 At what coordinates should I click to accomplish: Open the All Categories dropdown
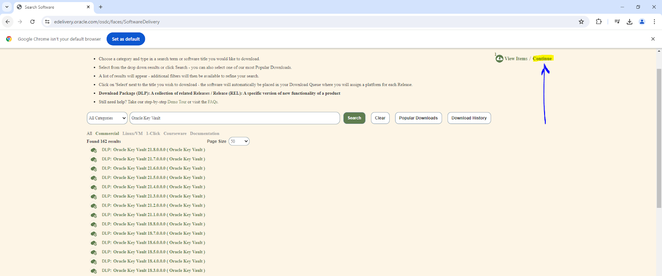(x=107, y=118)
